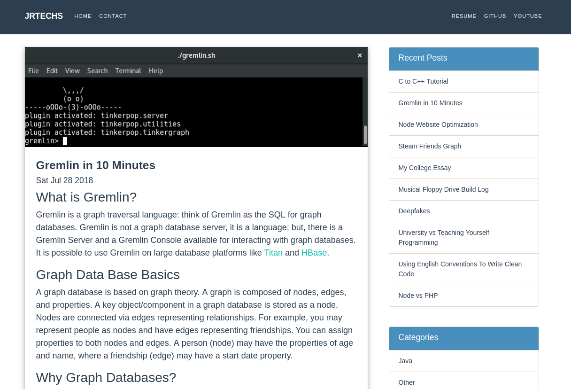Follow the HBase hyperlink

(314, 253)
